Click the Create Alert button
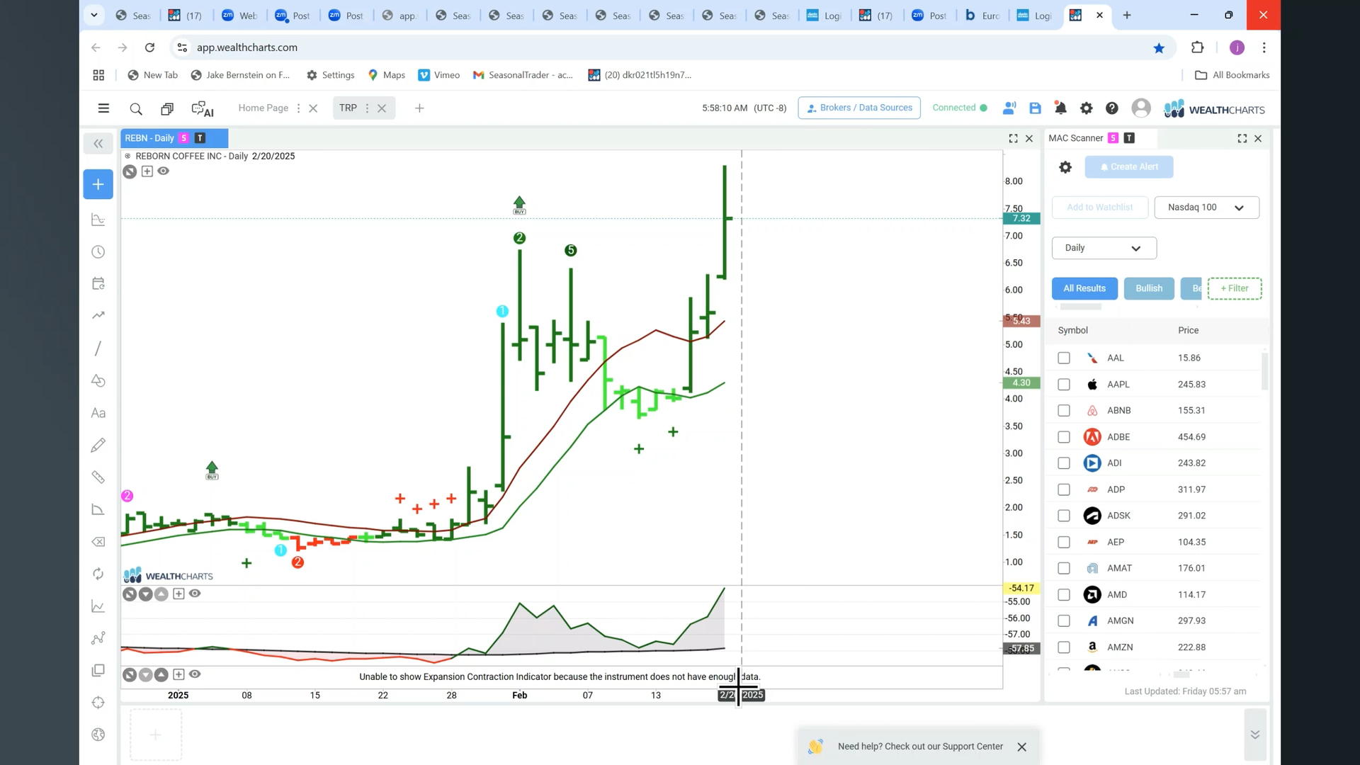This screenshot has width=1360, height=765. click(x=1129, y=167)
